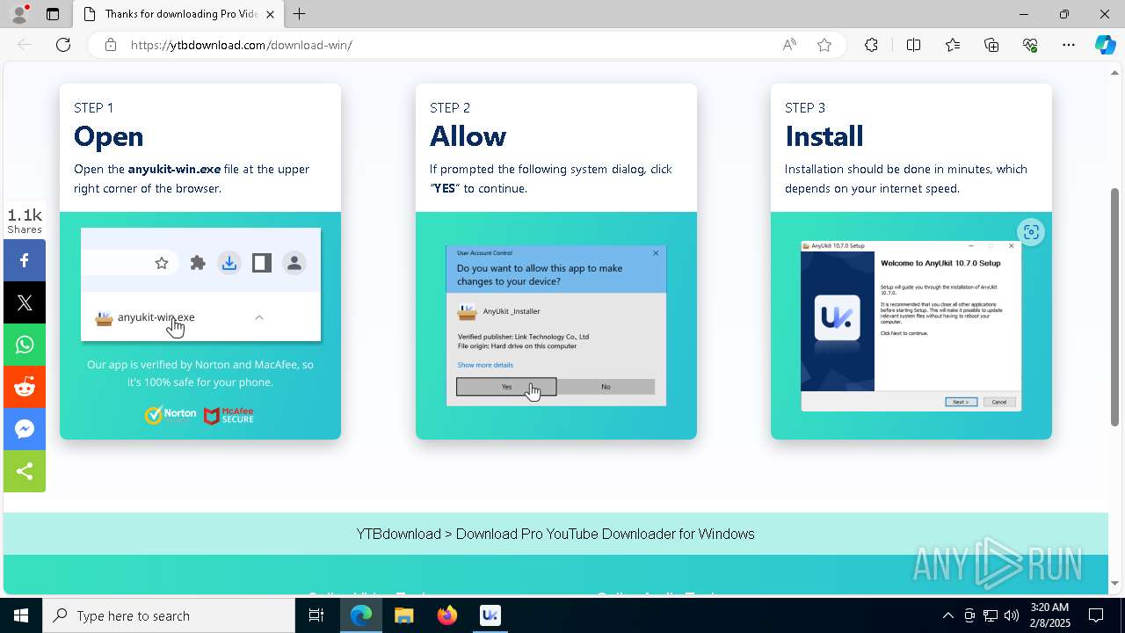Screen dimensions: 1125x633
Task: Open the green generic share button
Action: pyautogui.click(x=25, y=471)
